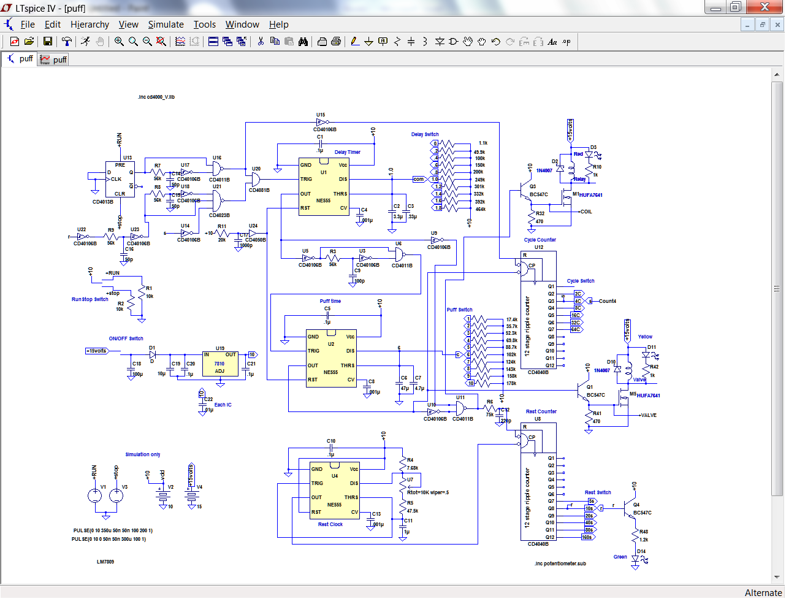Image resolution: width=805 pixels, height=604 pixels.
Task: Click the Redo arrow icon
Action: pos(510,42)
